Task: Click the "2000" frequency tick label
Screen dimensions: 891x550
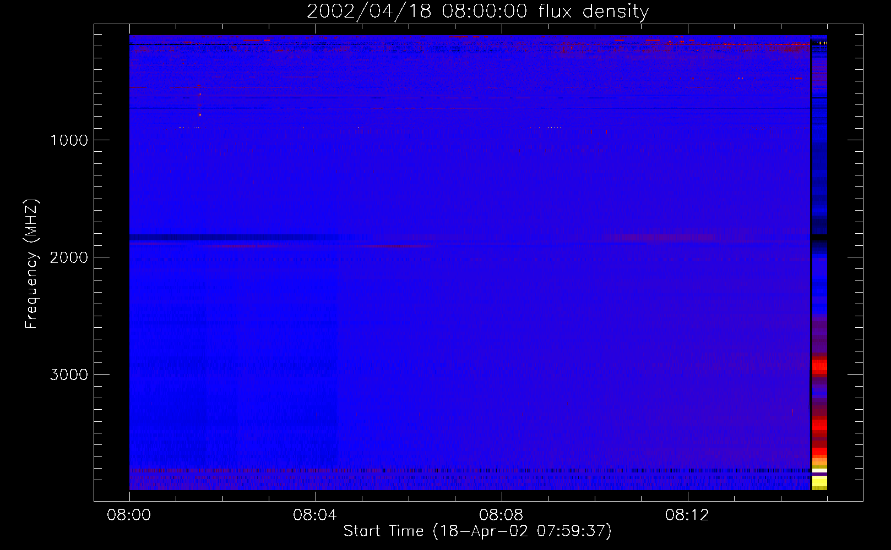Action: pyautogui.click(x=69, y=257)
